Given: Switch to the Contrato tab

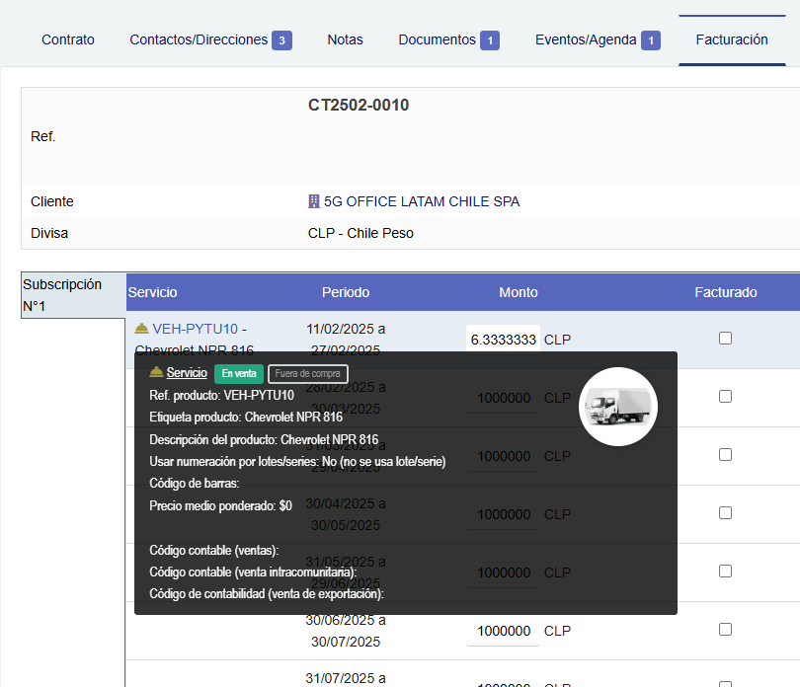Looking at the screenshot, I should point(68,40).
